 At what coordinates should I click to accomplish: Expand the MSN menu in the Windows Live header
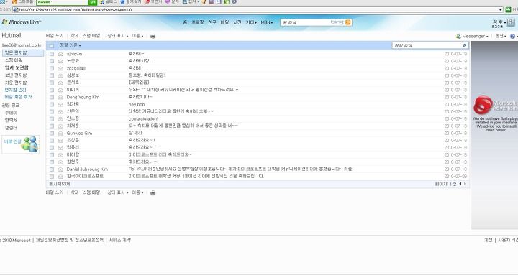click(x=267, y=22)
